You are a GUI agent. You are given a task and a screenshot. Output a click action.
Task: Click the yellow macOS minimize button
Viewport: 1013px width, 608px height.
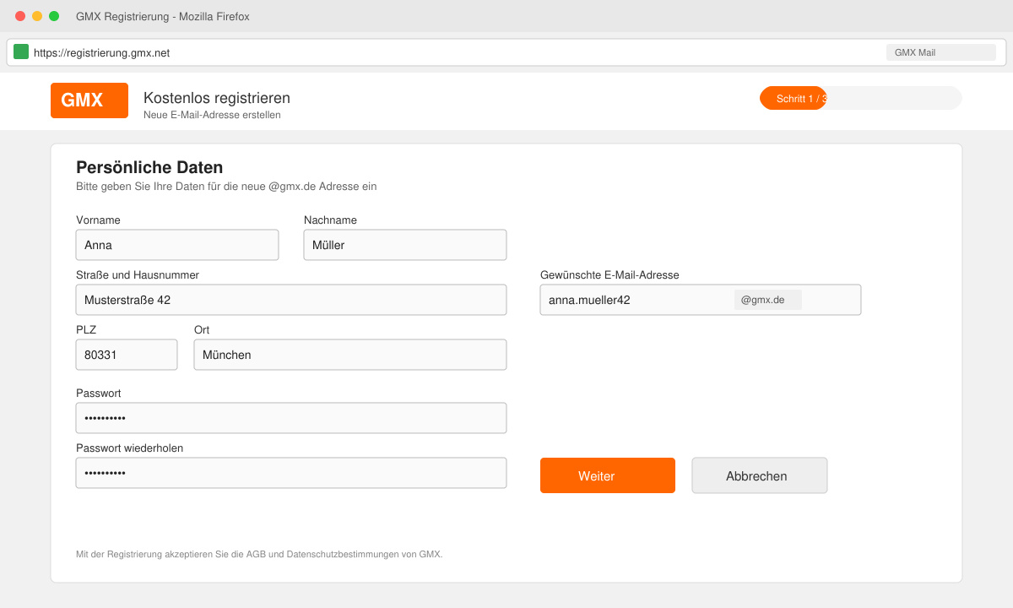37,16
